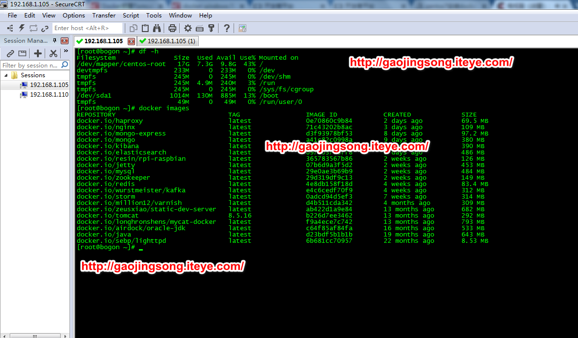Select session 192.168.1.105 in tree
The height and width of the screenshot is (338, 578).
click(x=49, y=85)
